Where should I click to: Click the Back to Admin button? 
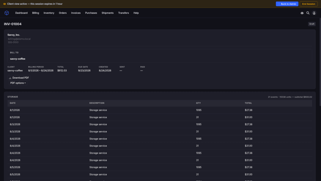tap(287, 4)
